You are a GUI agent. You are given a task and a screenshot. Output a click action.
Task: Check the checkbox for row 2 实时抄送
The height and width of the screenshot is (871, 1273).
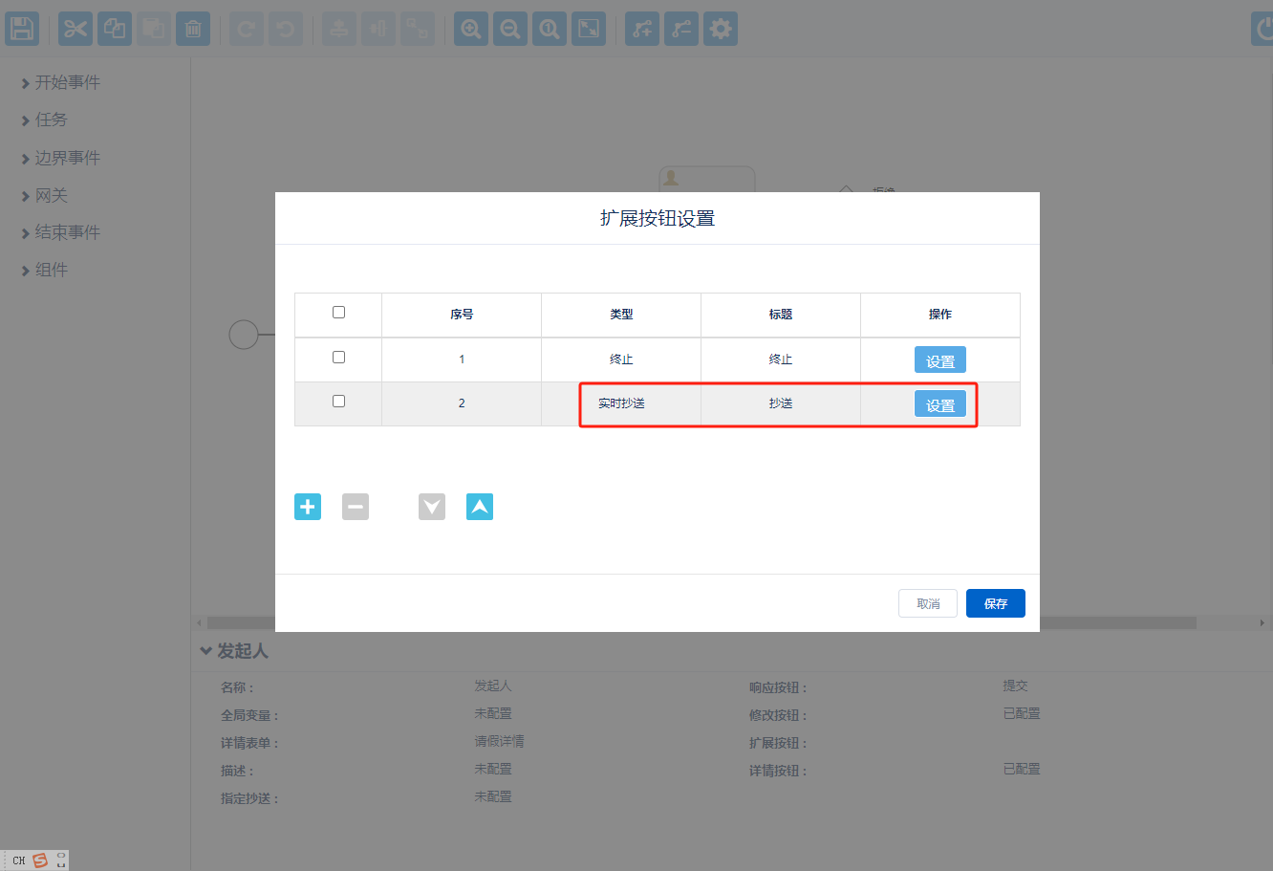(x=338, y=402)
